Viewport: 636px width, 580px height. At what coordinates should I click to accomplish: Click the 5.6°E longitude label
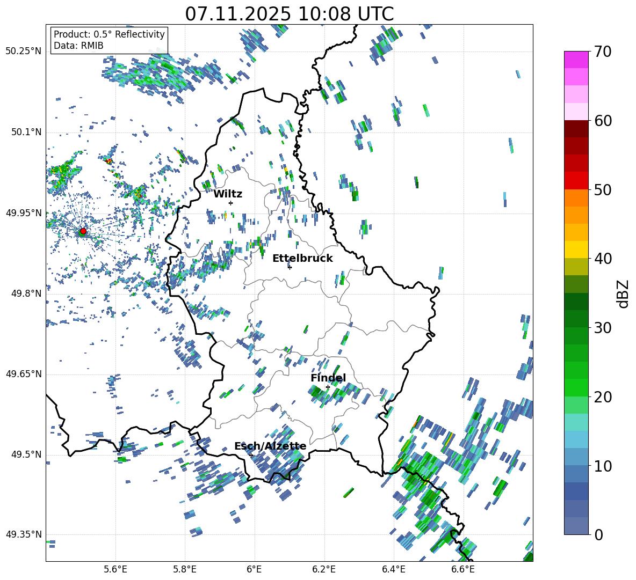(x=115, y=569)
